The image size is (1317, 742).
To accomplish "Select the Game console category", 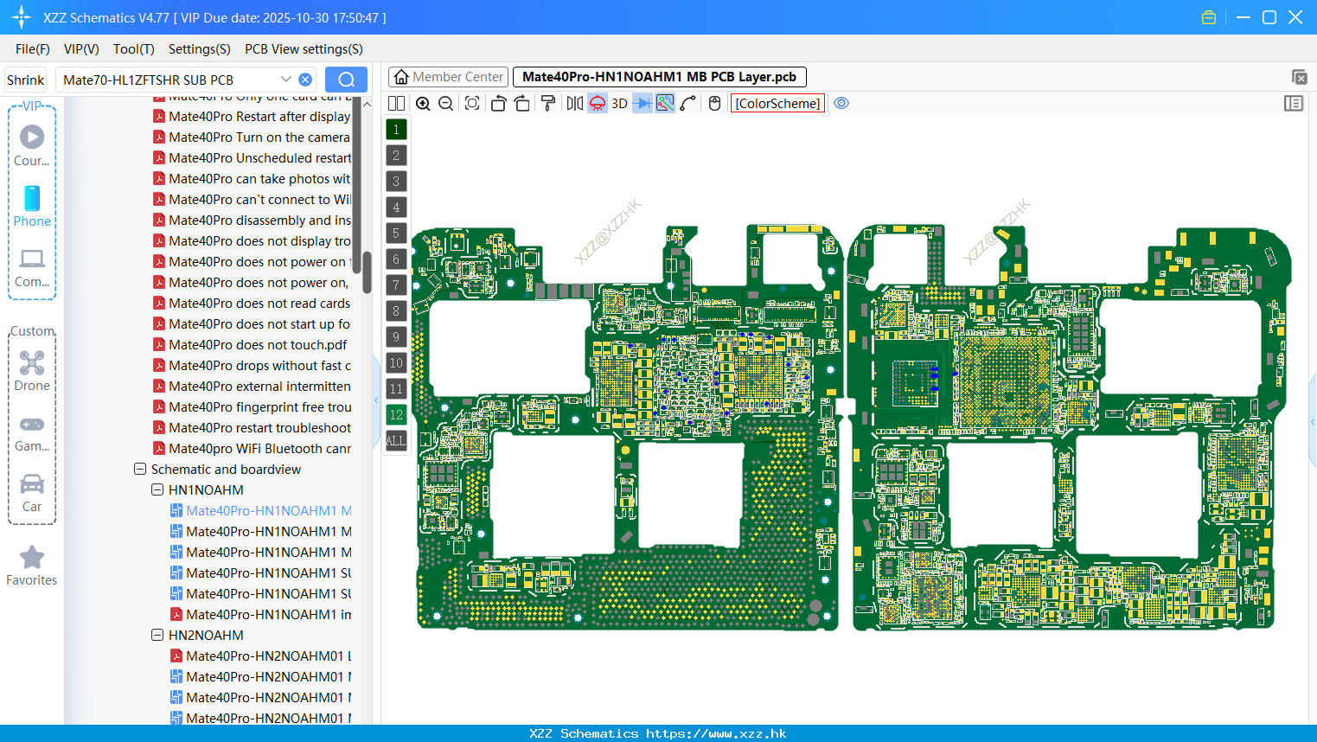I will click(32, 432).
